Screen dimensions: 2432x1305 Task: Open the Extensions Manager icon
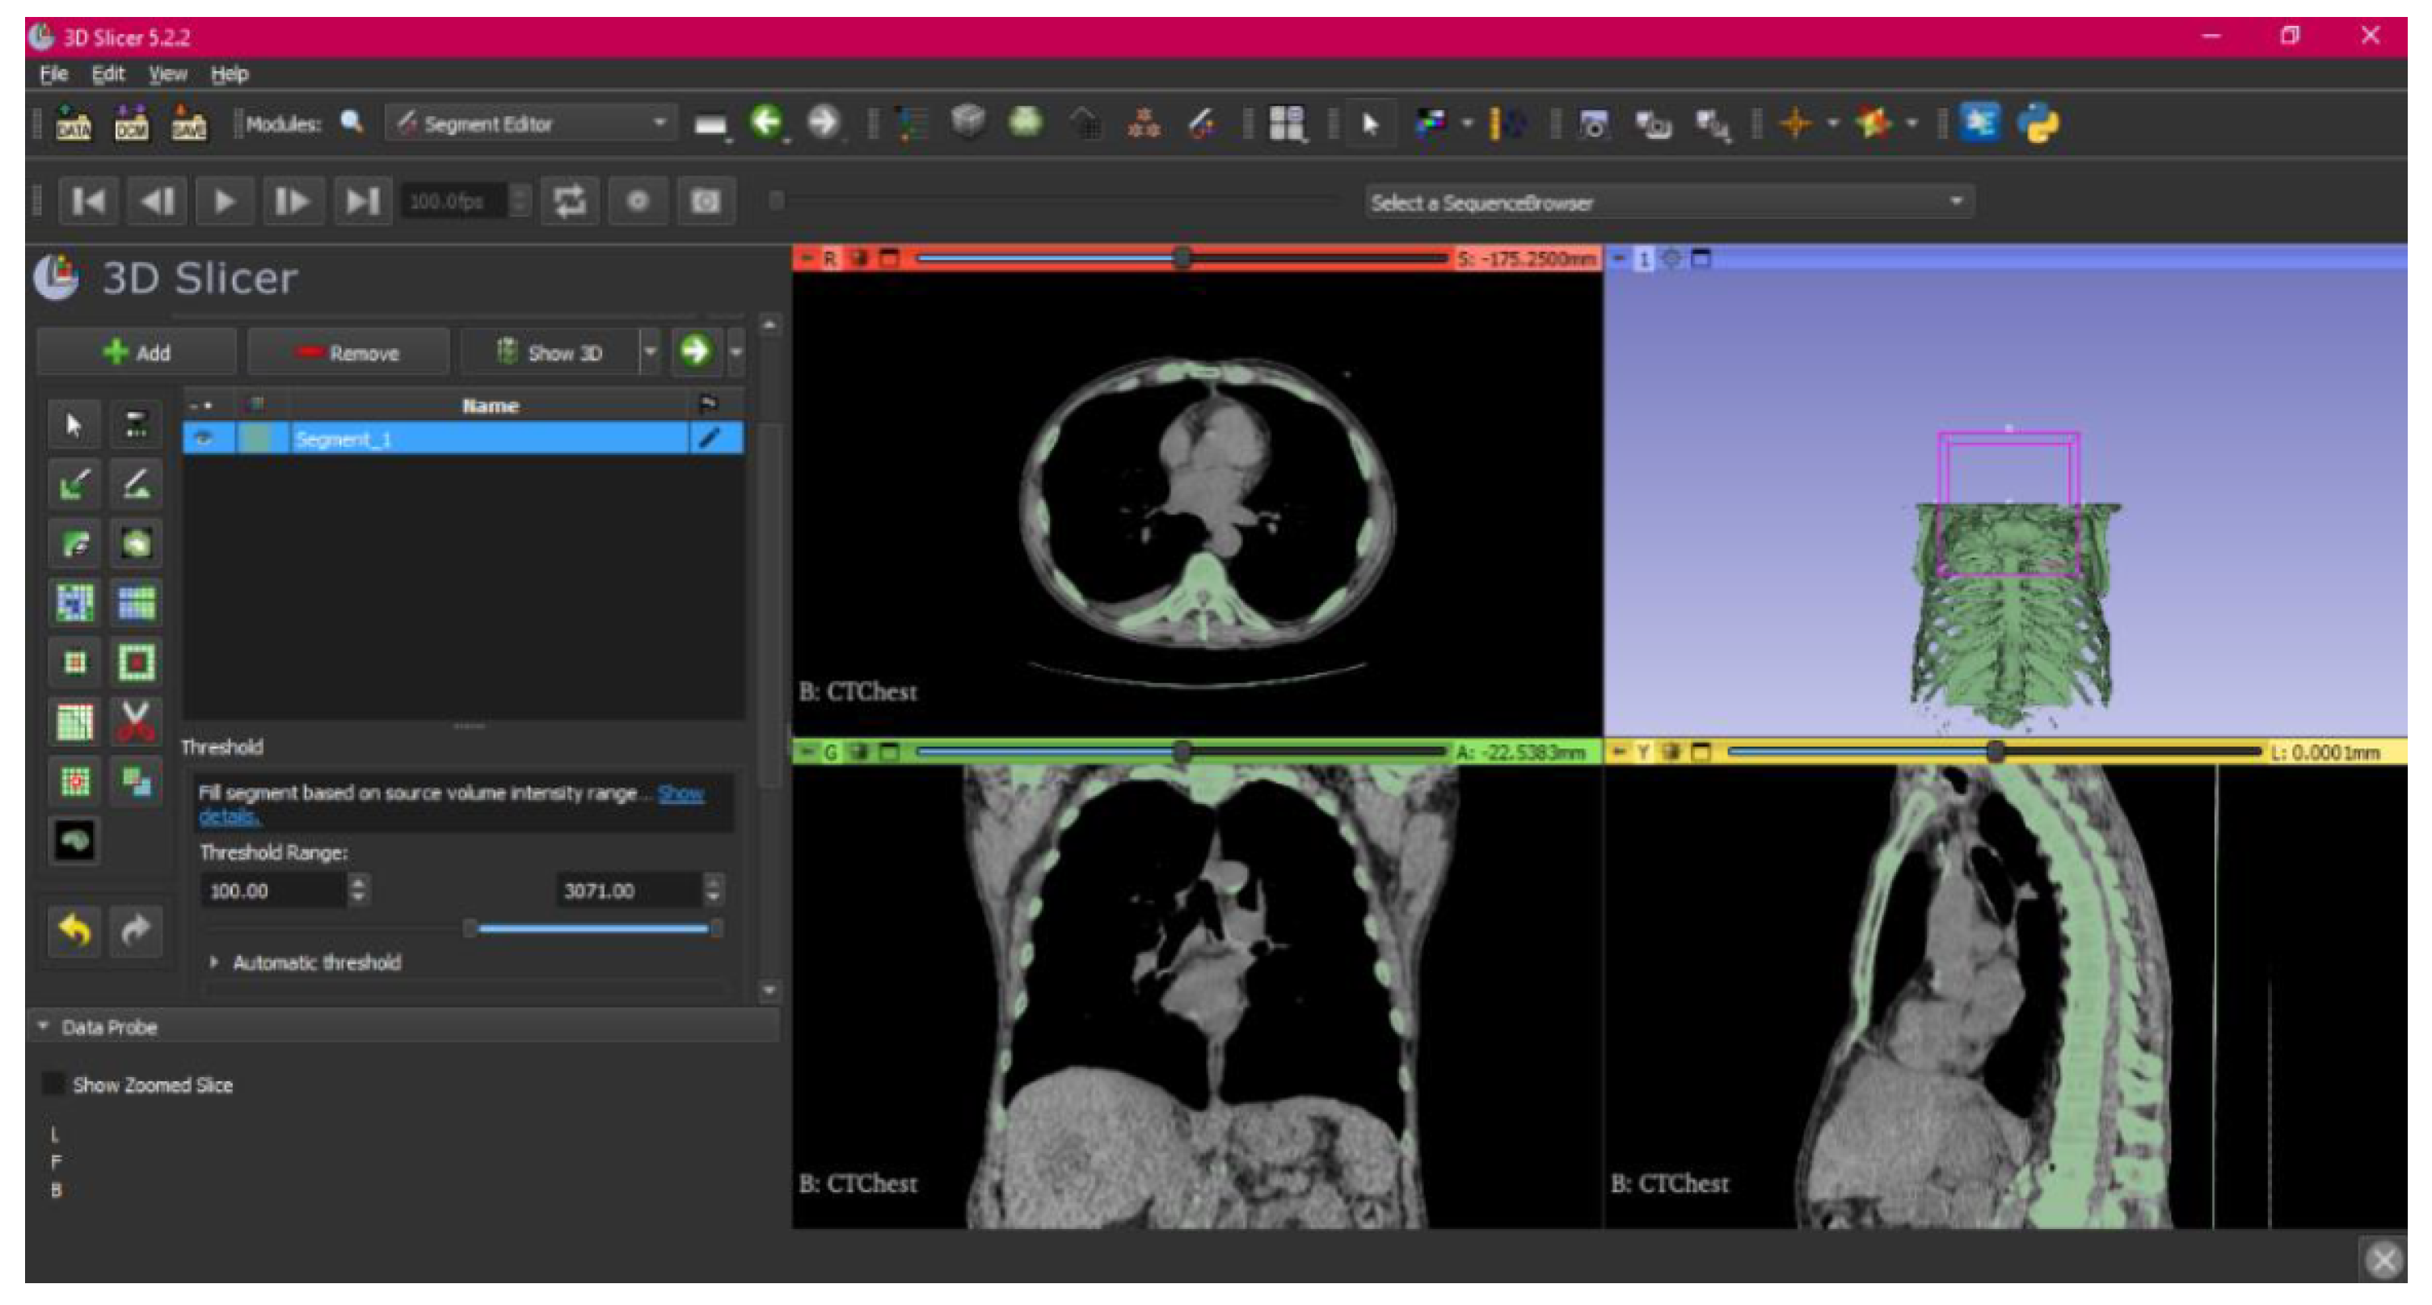point(1979,124)
